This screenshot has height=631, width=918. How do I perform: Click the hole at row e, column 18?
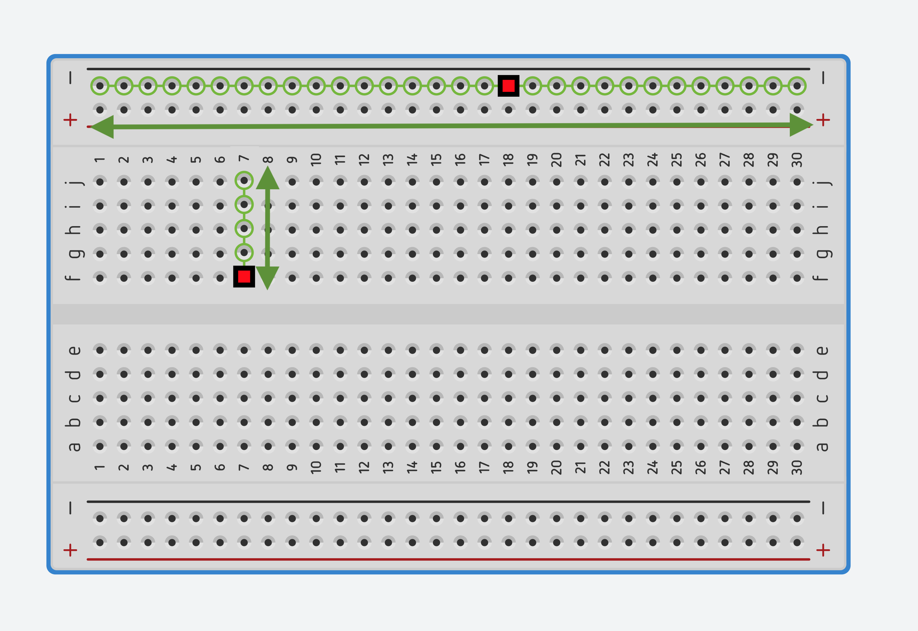pos(508,350)
